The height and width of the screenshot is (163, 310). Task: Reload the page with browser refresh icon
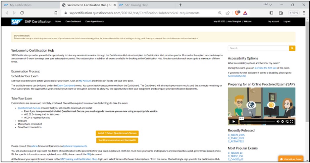pyautogui.click(x=22, y=13)
